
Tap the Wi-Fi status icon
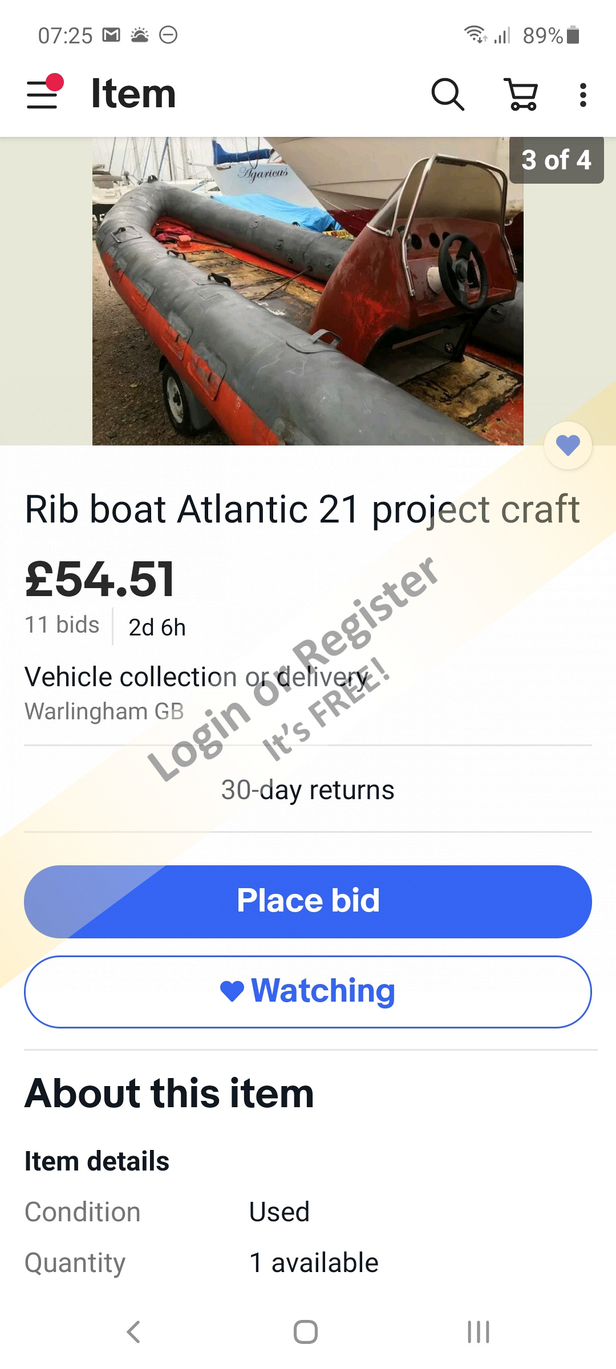475,35
